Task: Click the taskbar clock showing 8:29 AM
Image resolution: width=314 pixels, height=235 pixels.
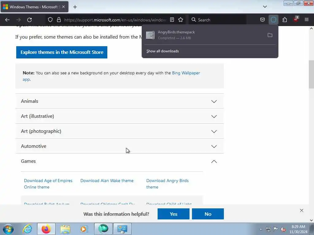Action: click(298, 229)
